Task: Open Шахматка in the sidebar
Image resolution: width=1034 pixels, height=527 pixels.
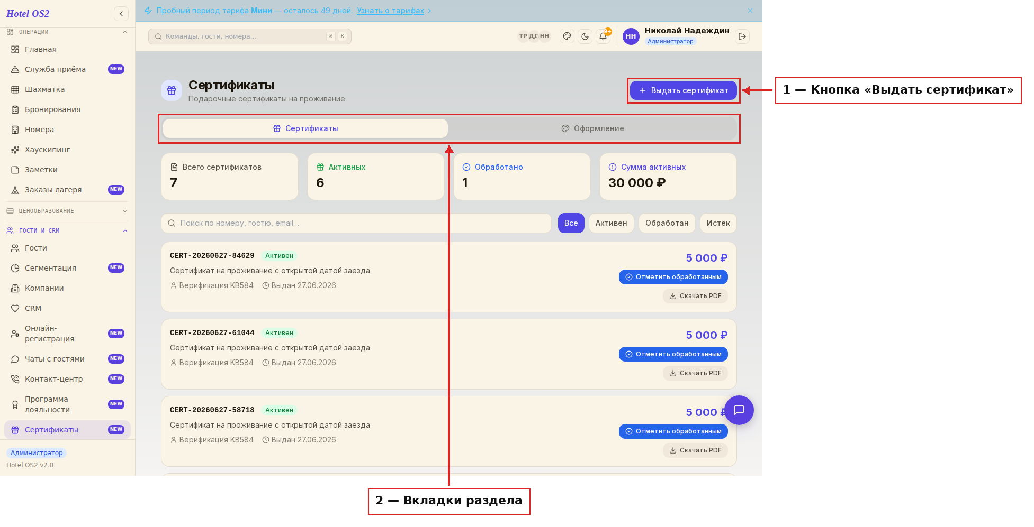Action: pyautogui.click(x=67, y=89)
